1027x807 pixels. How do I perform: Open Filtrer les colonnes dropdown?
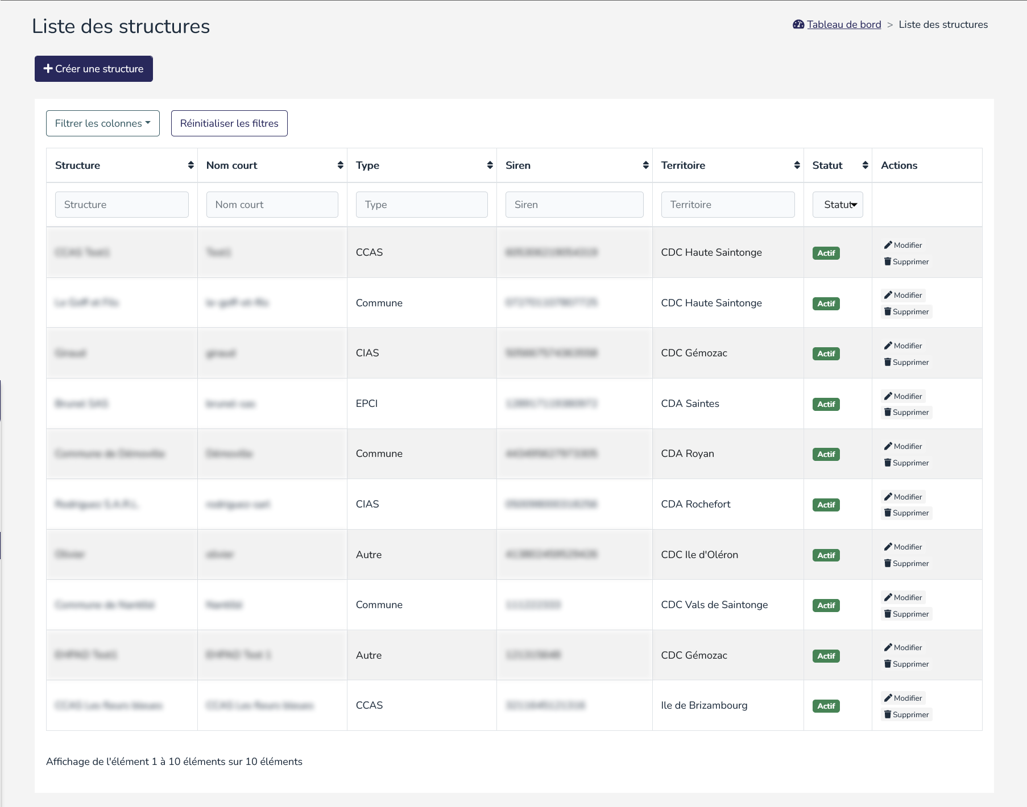point(103,123)
